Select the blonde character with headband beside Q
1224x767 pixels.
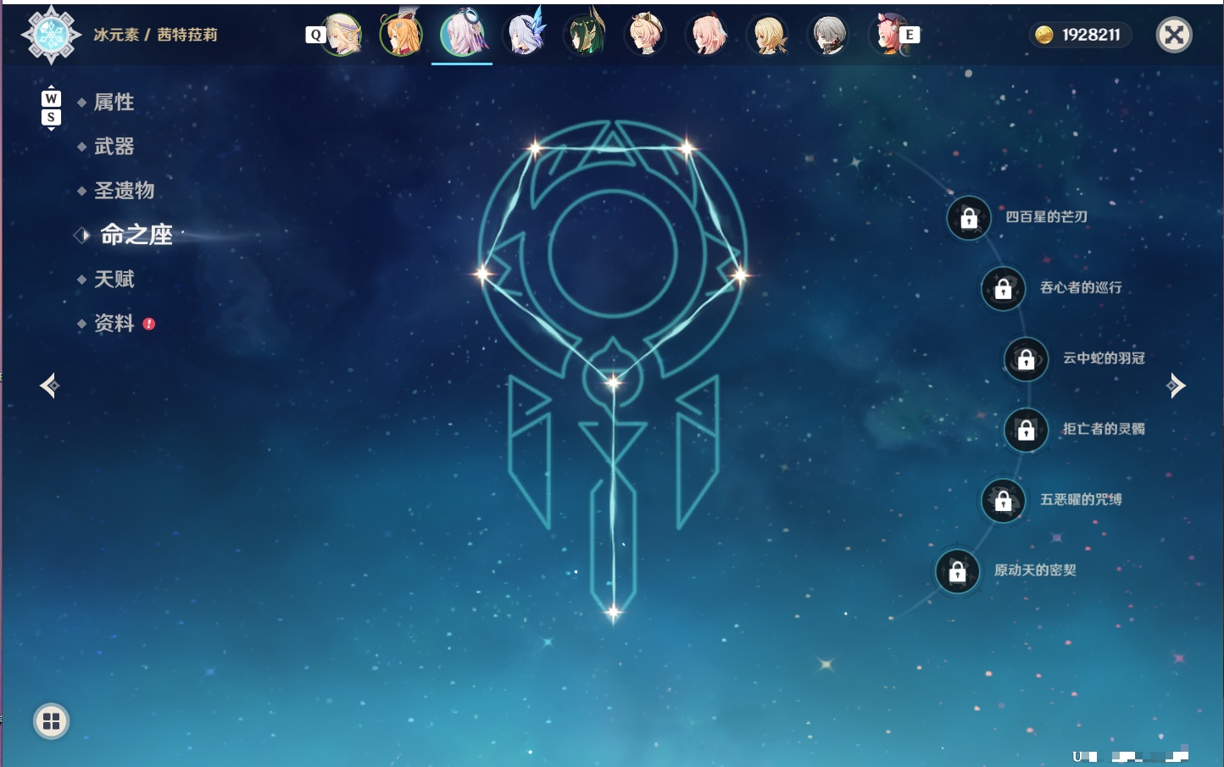click(x=342, y=35)
